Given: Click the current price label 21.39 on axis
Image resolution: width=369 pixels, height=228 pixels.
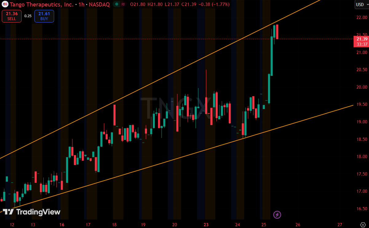Looking at the screenshot, I should 361,39.
